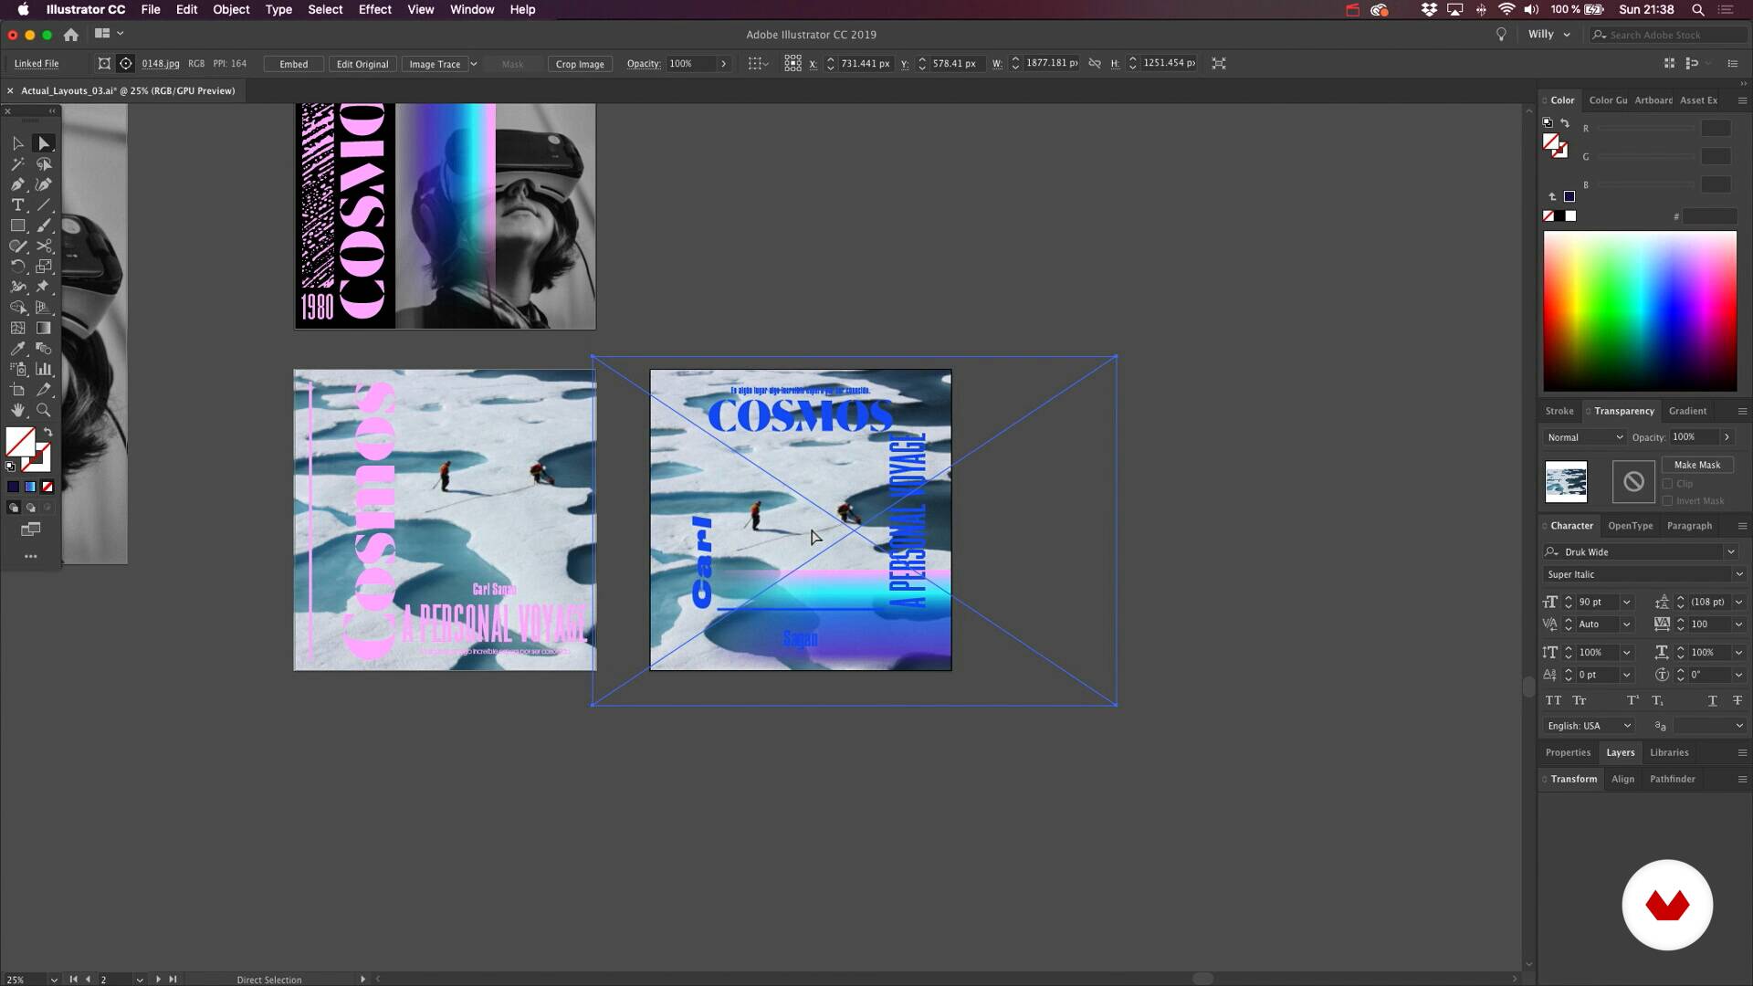This screenshot has width=1753, height=986.
Task: Open the 90 pt font size dropdown
Action: coord(1626,603)
